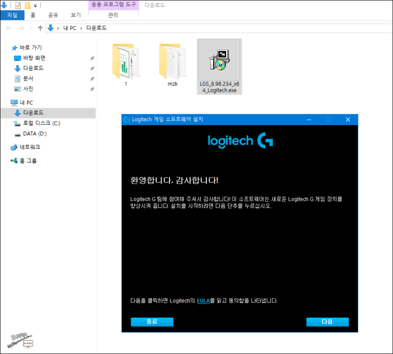Viewport: 393px width, 354px height.
Task: Open 바탕 화면 in quick access
Action: pos(34,58)
